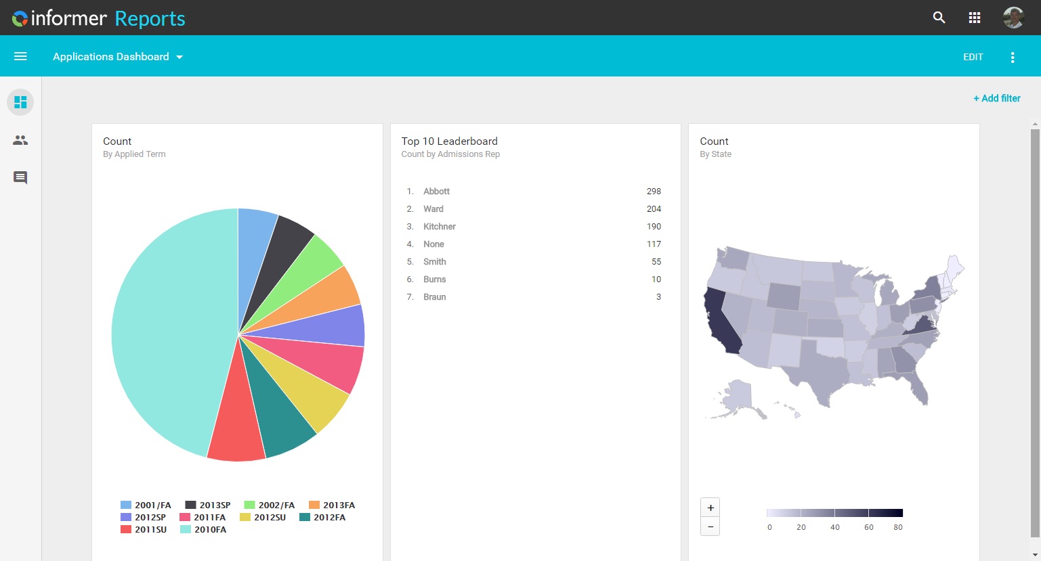Select Smith in the leaderboard
The width and height of the screenshot is (1041, 561).
[435, 262]
